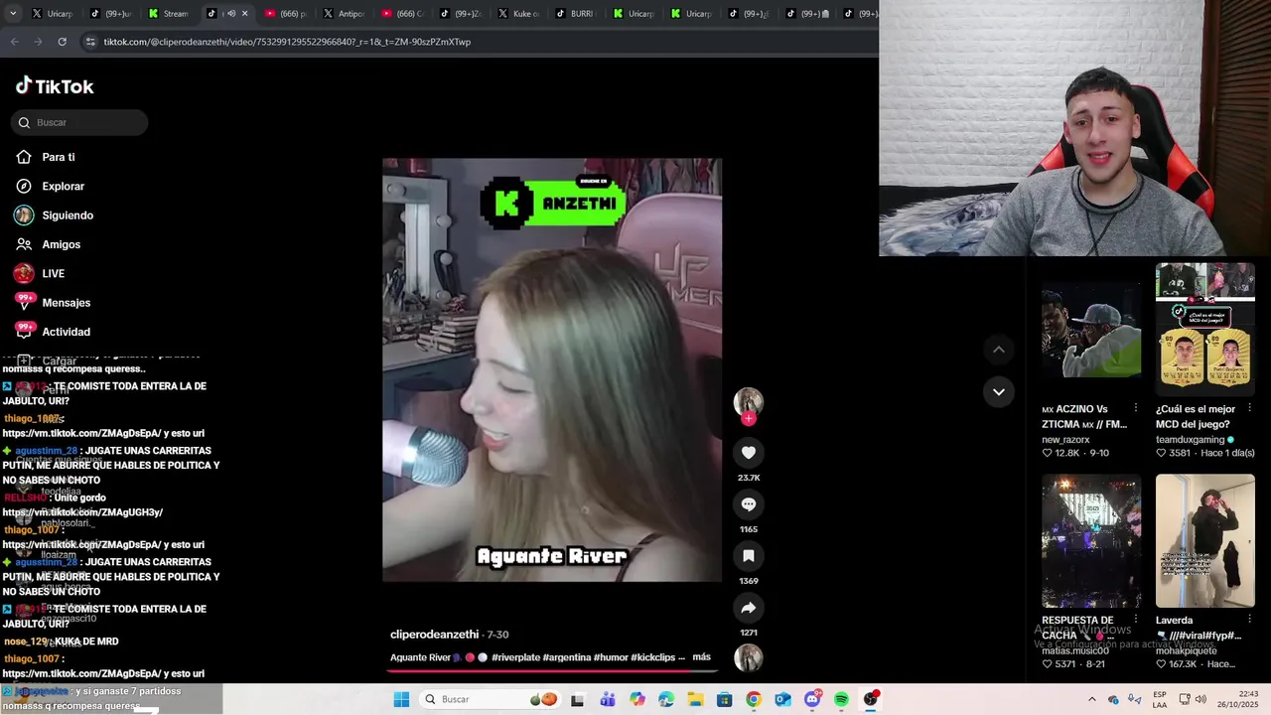Close the active TikTok tab
The image size is (1271, 715).
244,14
